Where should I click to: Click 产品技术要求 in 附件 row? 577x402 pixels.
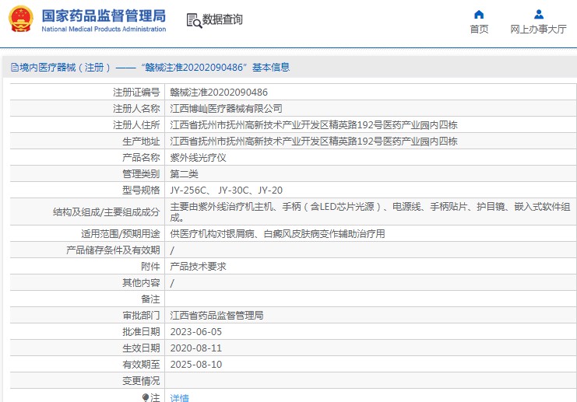(198, 267)
